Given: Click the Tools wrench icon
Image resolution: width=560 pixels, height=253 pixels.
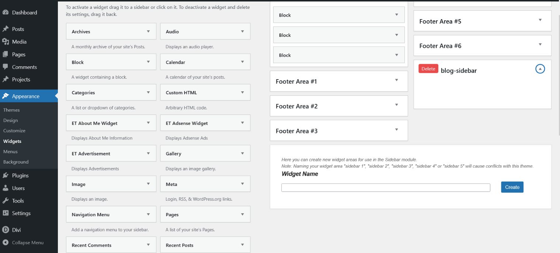Looking at the screenshot, I should (x=6, y=200).
